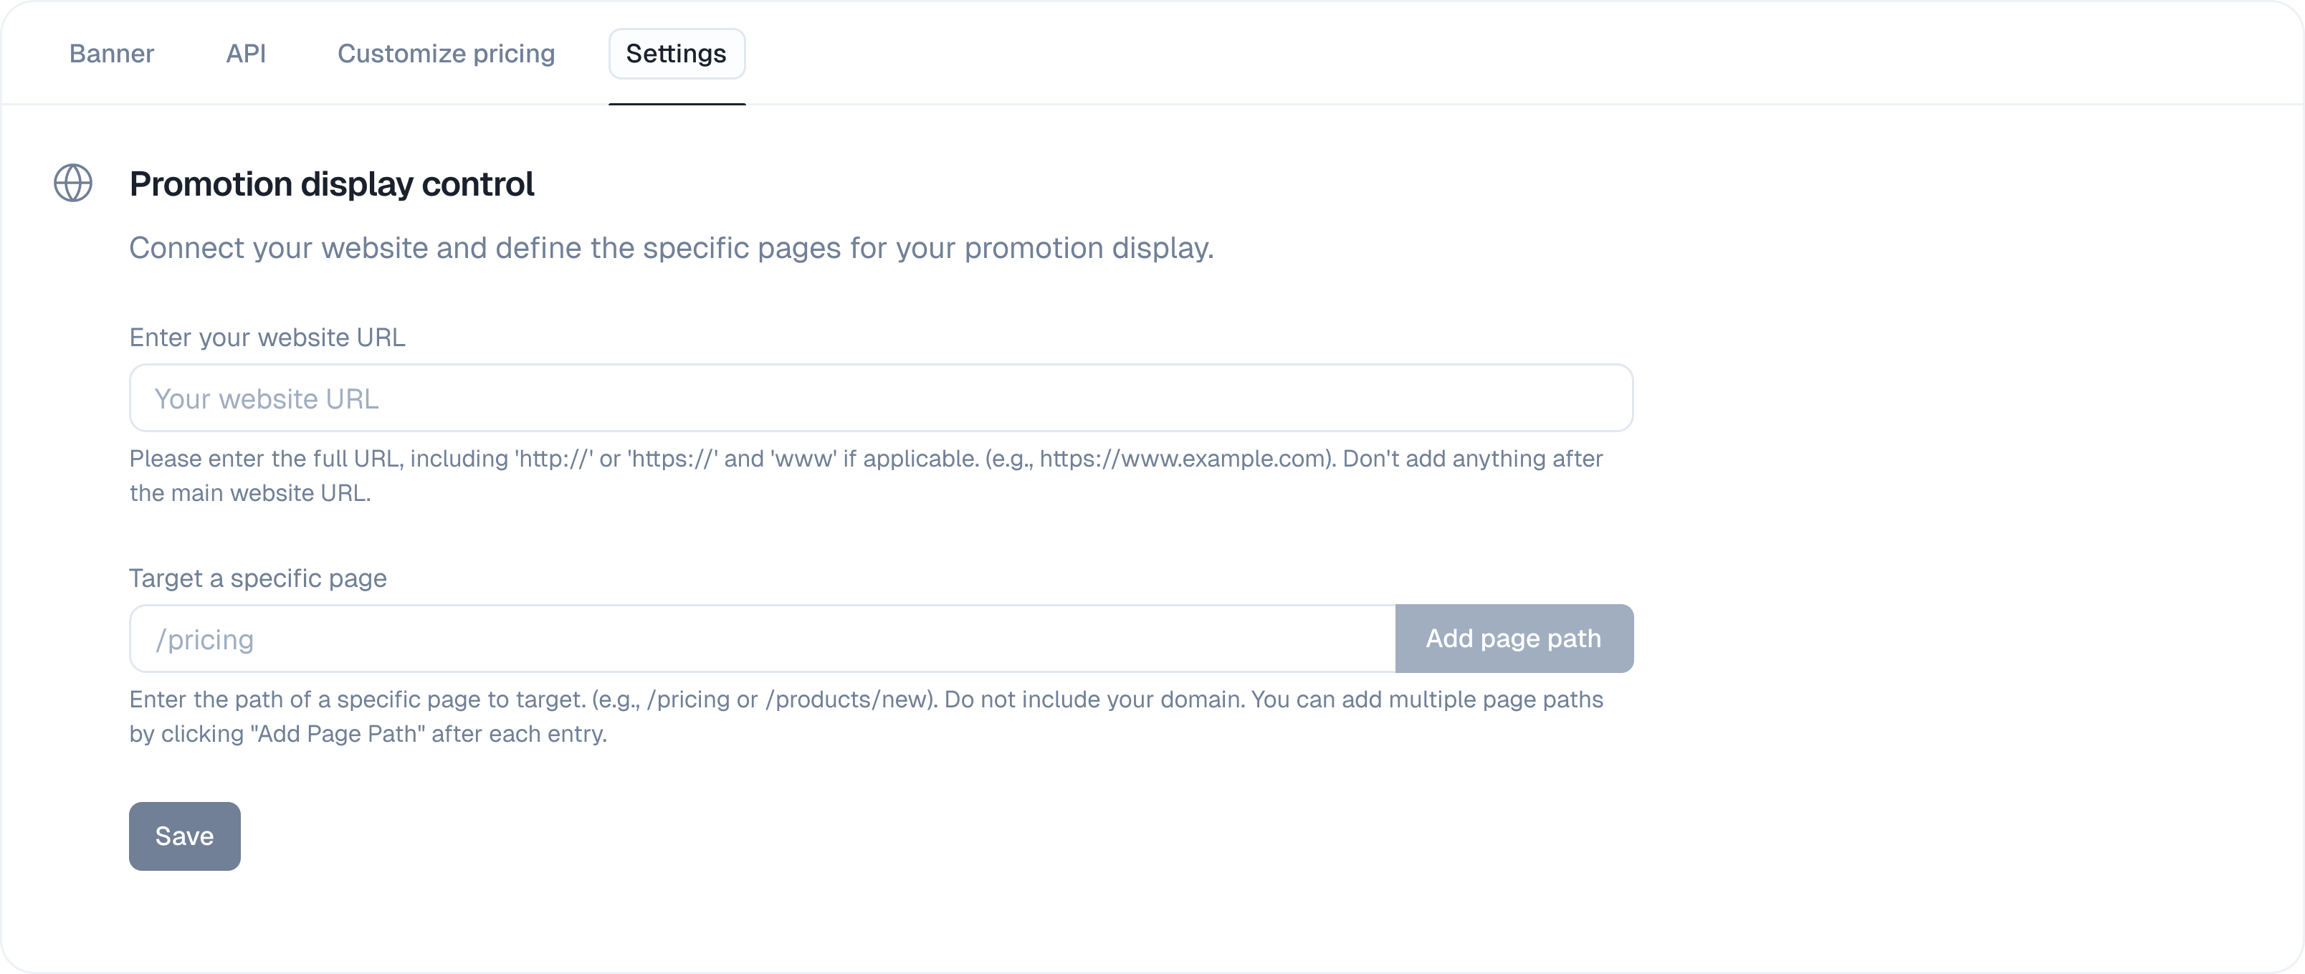
Task: Select the Your website URL placeholder text box
Action: pyautogui.click(x=880, y=398)
